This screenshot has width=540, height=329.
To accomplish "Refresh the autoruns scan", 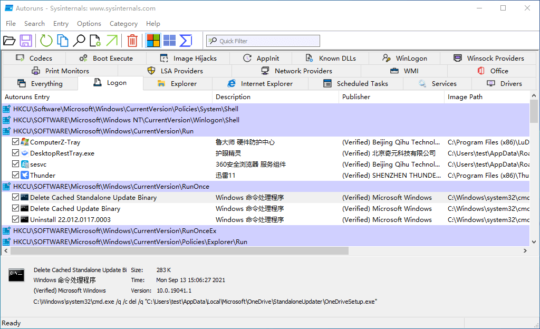I will (x=46, y=41).
